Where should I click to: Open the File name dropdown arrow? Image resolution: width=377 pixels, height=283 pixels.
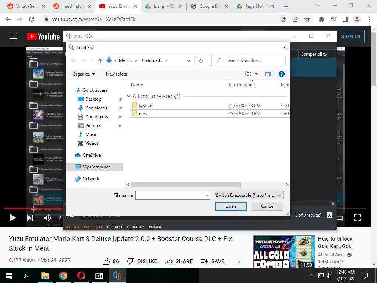[207, 196]
